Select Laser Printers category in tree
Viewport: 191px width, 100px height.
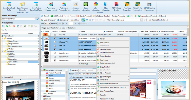[x=14, y=41]
